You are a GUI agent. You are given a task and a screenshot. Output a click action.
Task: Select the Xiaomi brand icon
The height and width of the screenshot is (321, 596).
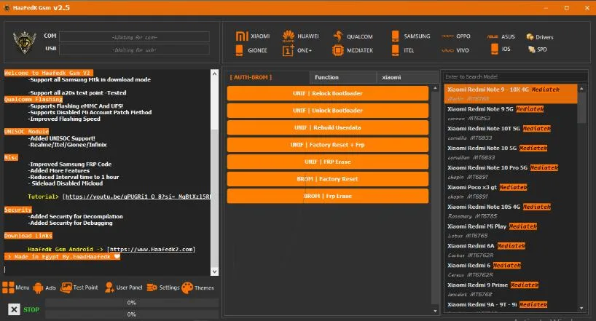click(242, 36)
